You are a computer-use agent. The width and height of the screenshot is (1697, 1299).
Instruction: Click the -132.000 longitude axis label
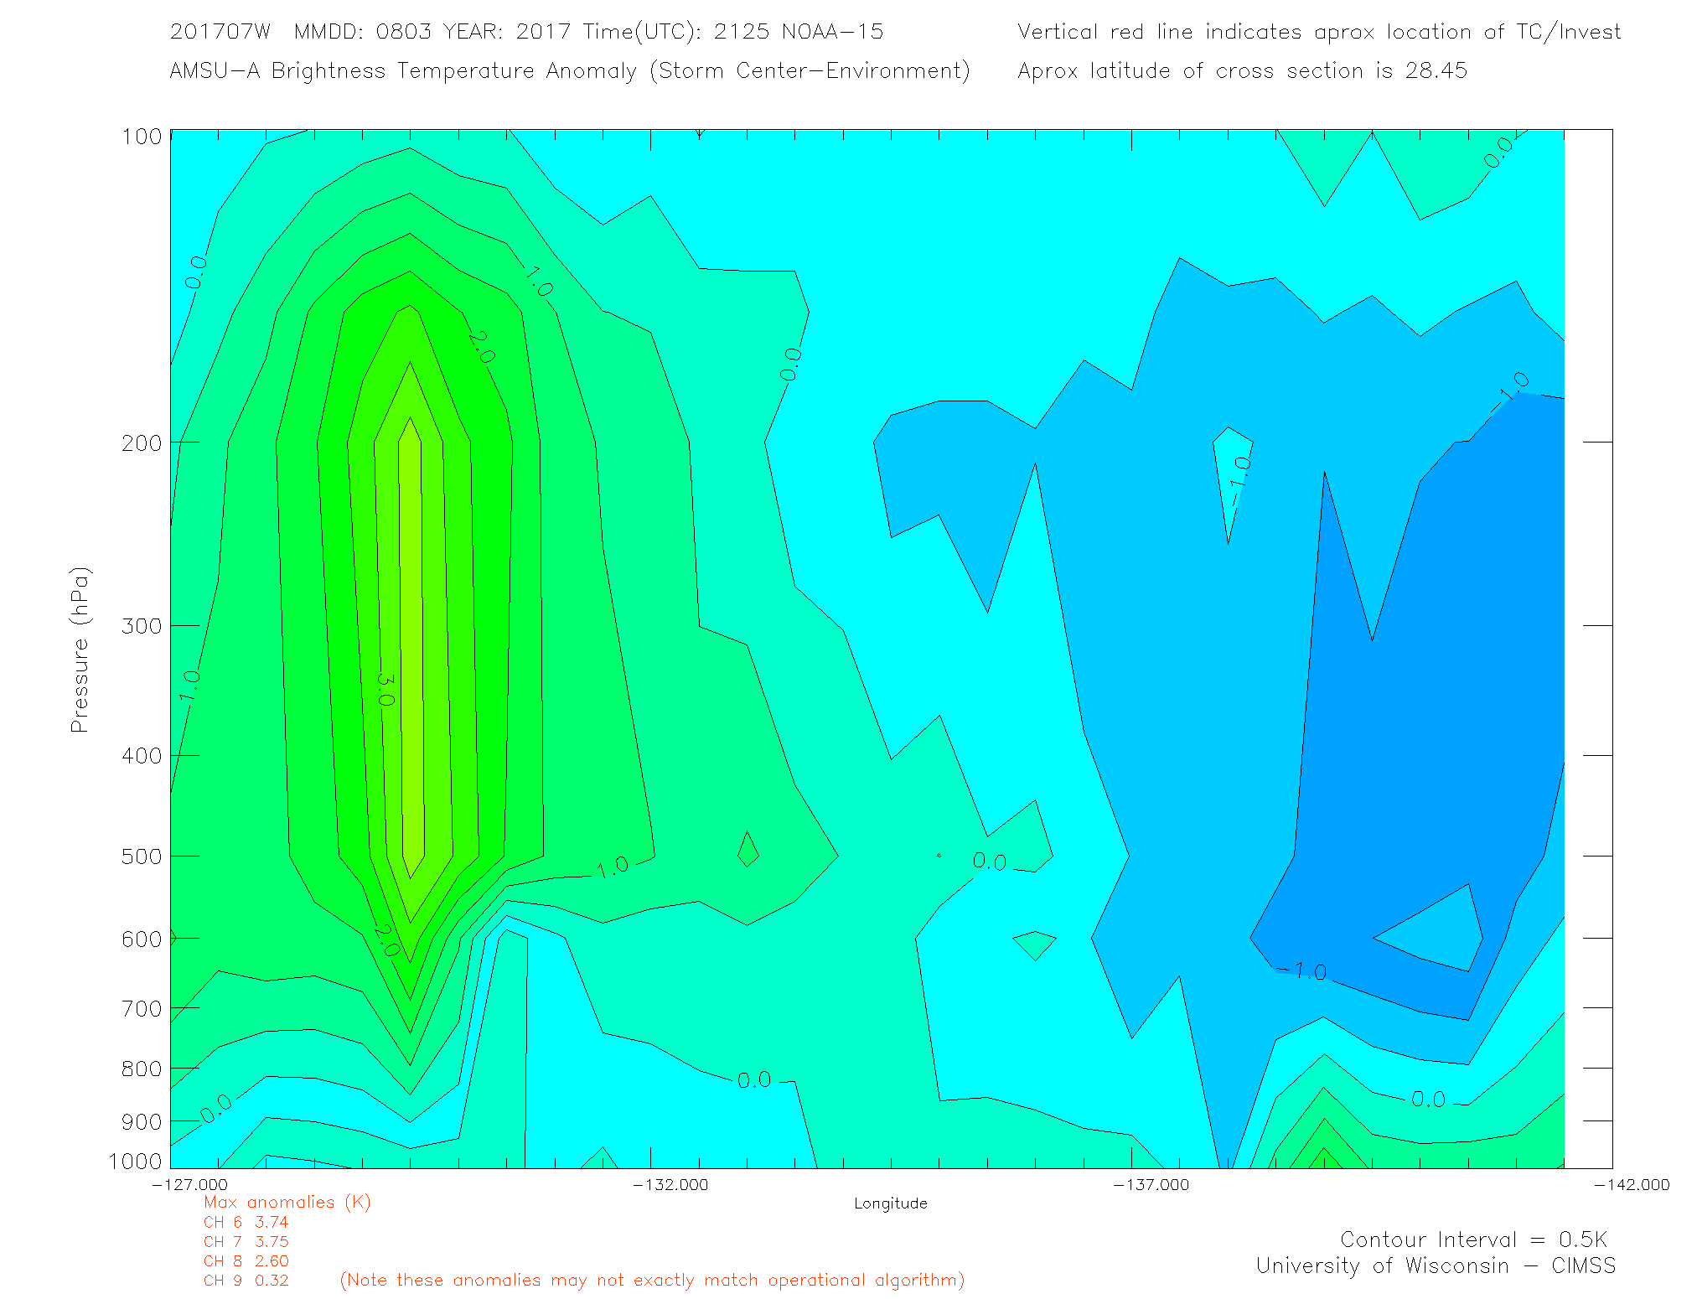tap(670, 1184)
